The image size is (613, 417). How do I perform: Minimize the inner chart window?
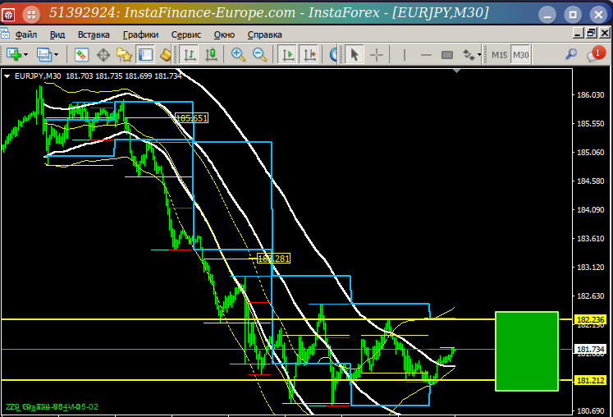579,34
